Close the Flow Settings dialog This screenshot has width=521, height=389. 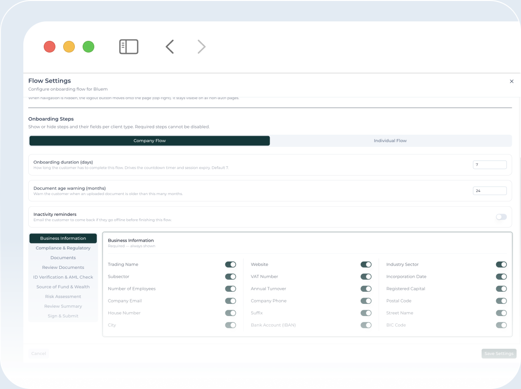tap(512, 81)
